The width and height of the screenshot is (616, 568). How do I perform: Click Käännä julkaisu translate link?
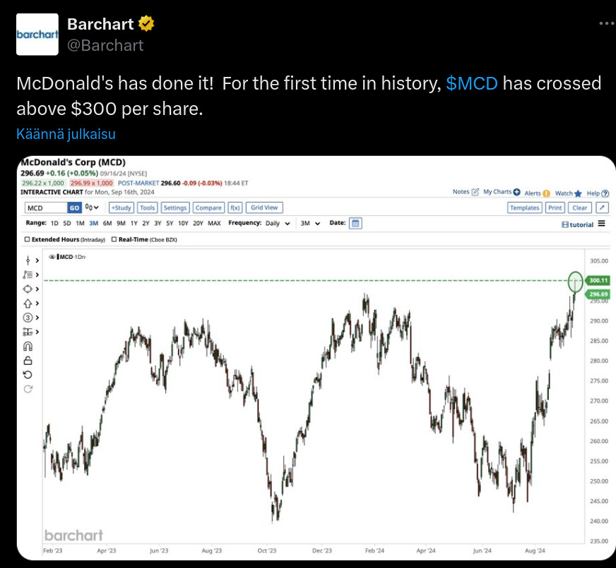click(x=66, y=134)
